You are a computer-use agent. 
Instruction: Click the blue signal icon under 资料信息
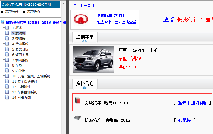85,87
